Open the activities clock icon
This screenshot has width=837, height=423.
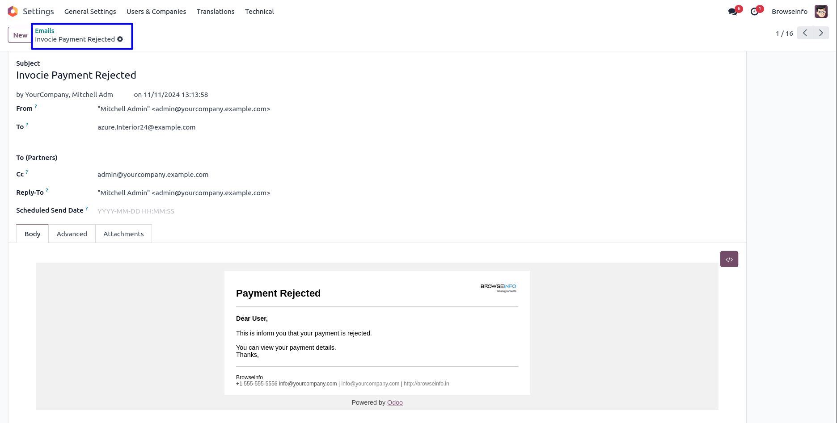(x=755, y=12)
